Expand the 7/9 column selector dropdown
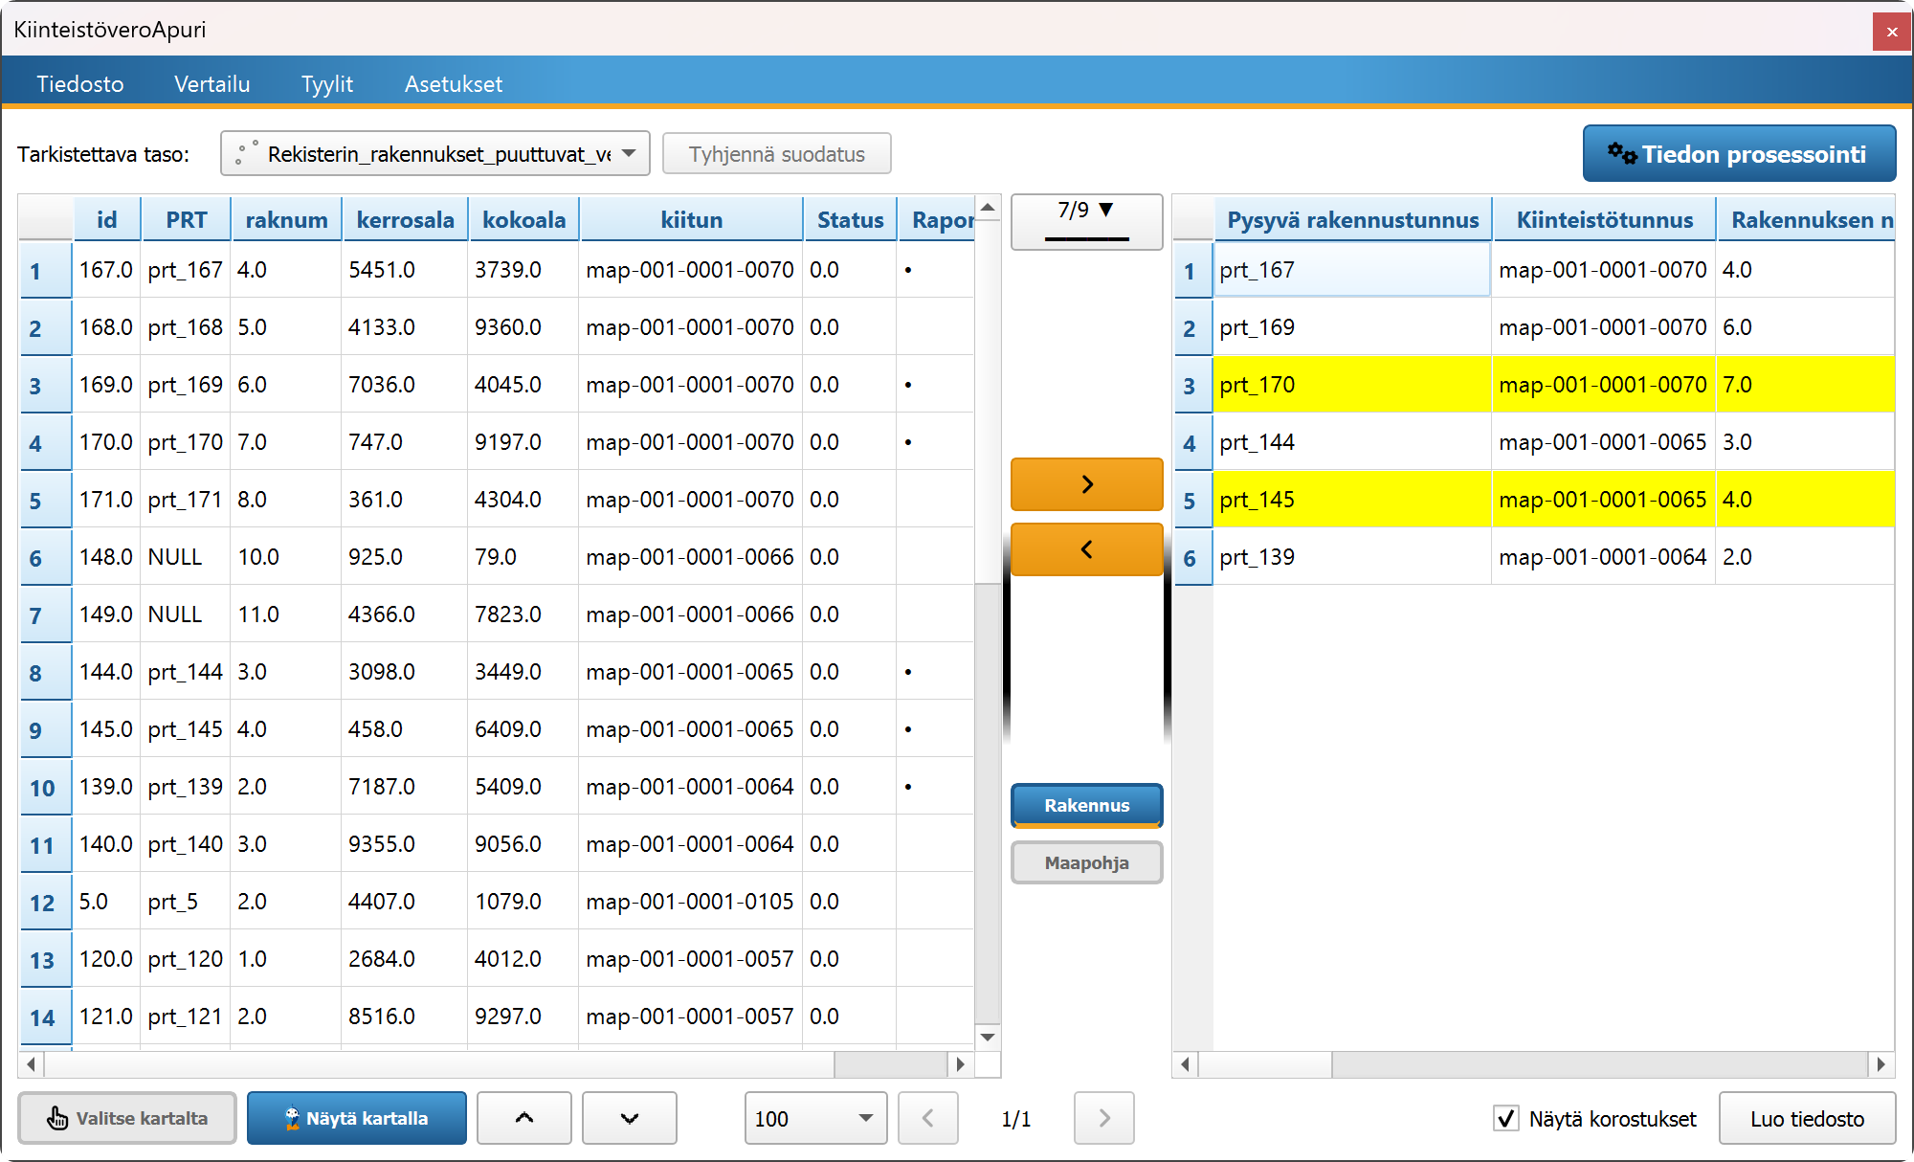 pyautogui.click(x=1086, y=221)
